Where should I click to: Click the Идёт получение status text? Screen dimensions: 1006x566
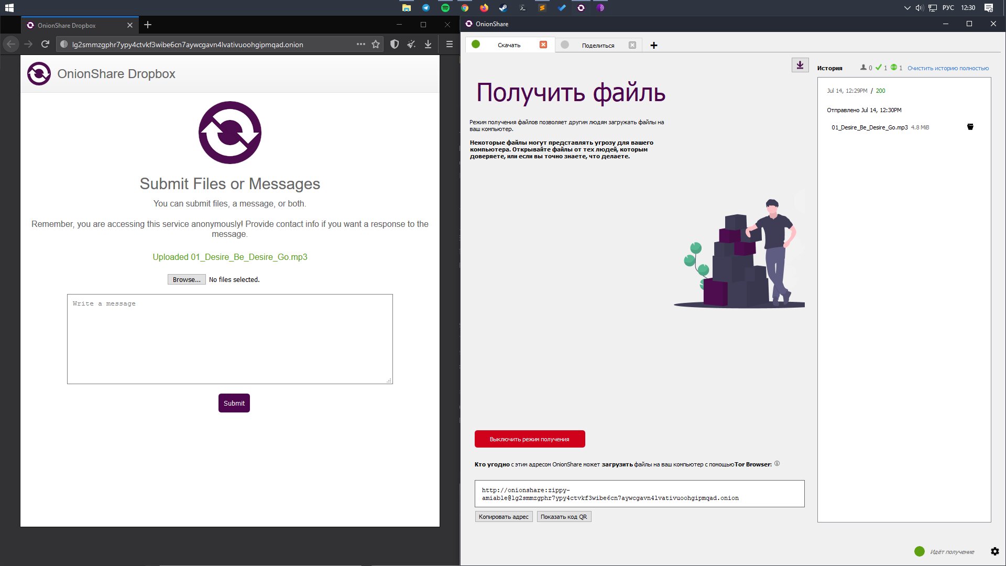click(952, 552)
